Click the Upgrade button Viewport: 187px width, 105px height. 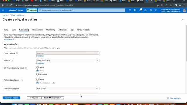pos(32,10)
